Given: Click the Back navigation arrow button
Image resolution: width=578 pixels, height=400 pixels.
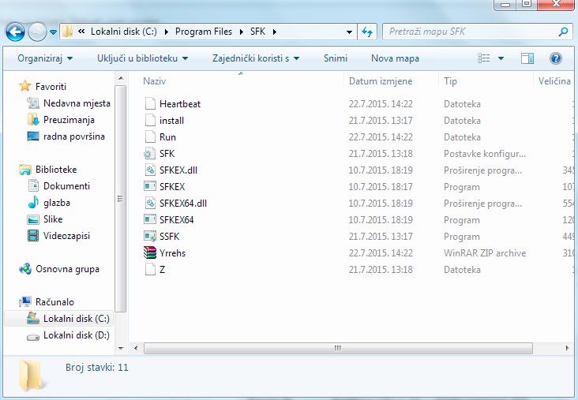Looking at the screenshot, I should (15, 32).
